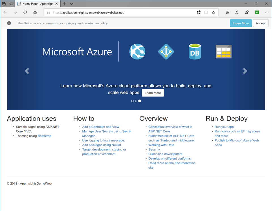Click the How to heading

tap(84, 119)
